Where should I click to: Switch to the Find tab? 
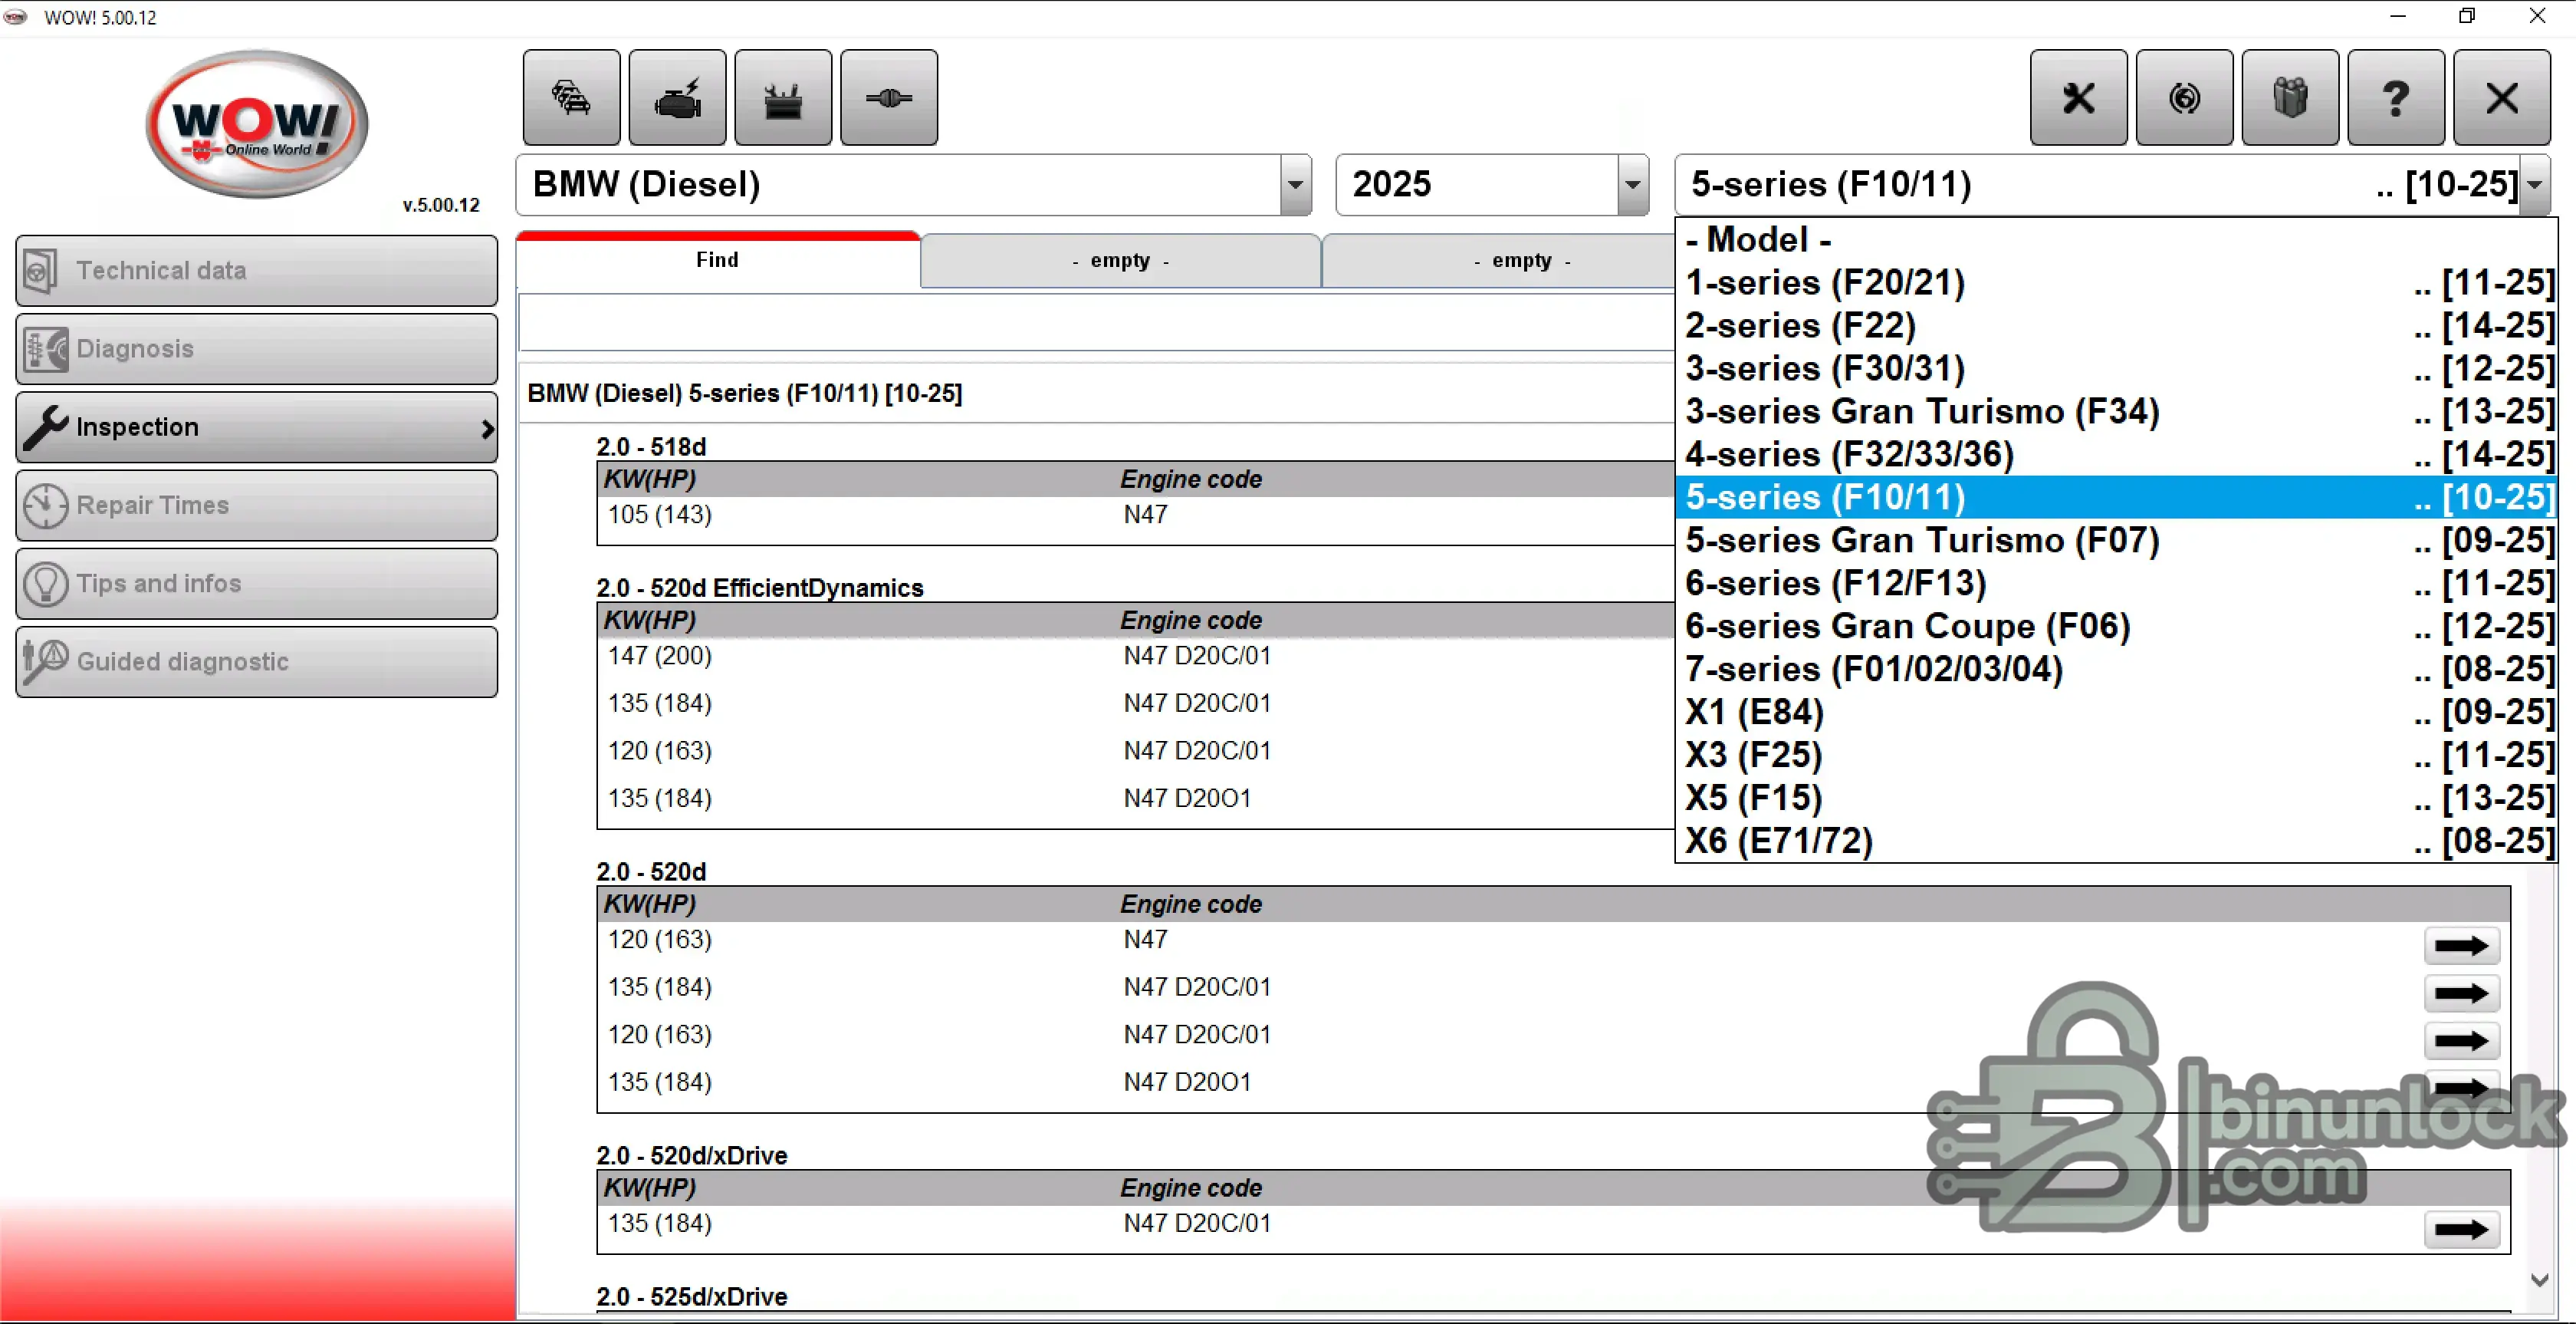[718, 260]
